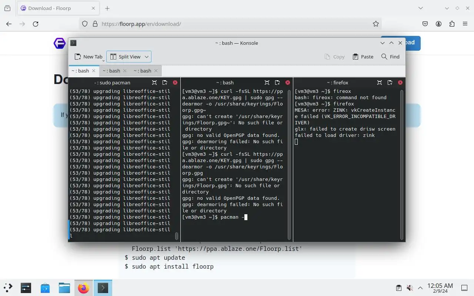Select the Download - Floorp browser tab

click(58, 8)
